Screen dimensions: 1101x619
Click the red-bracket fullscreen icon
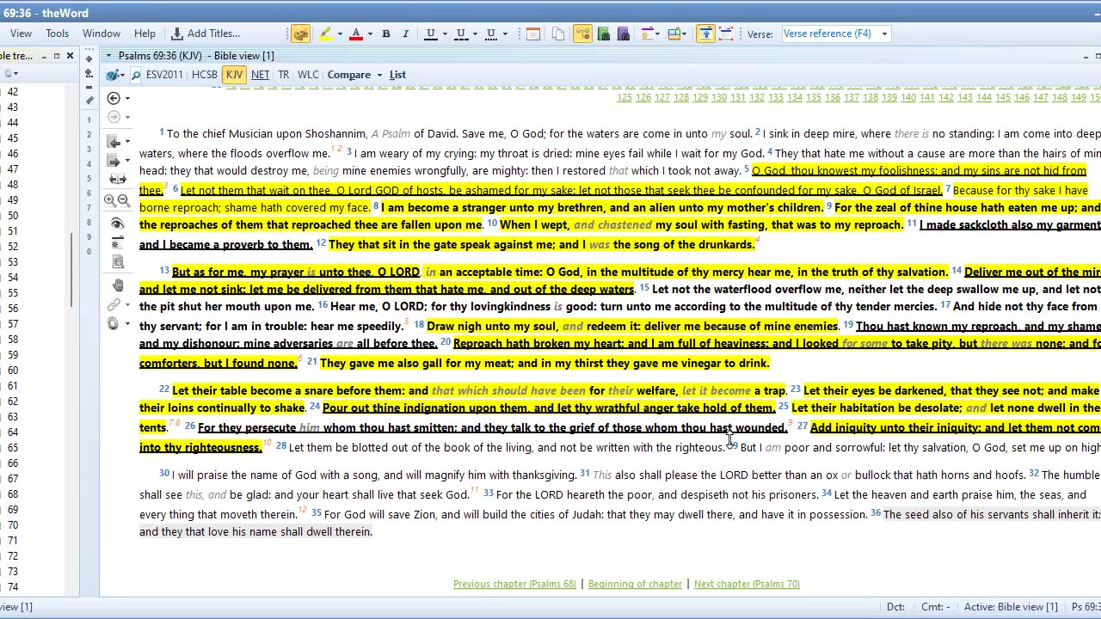(x=726, y=34)
